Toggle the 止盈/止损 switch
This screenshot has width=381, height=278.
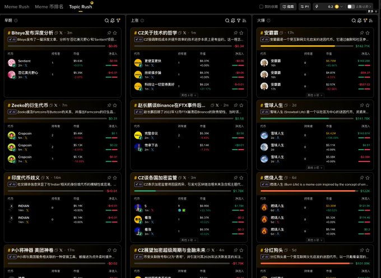coord(351,7)
